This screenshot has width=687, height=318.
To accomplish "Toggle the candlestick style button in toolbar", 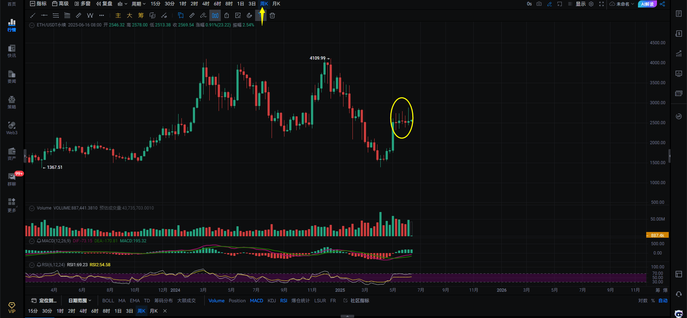I will point(215,15).
